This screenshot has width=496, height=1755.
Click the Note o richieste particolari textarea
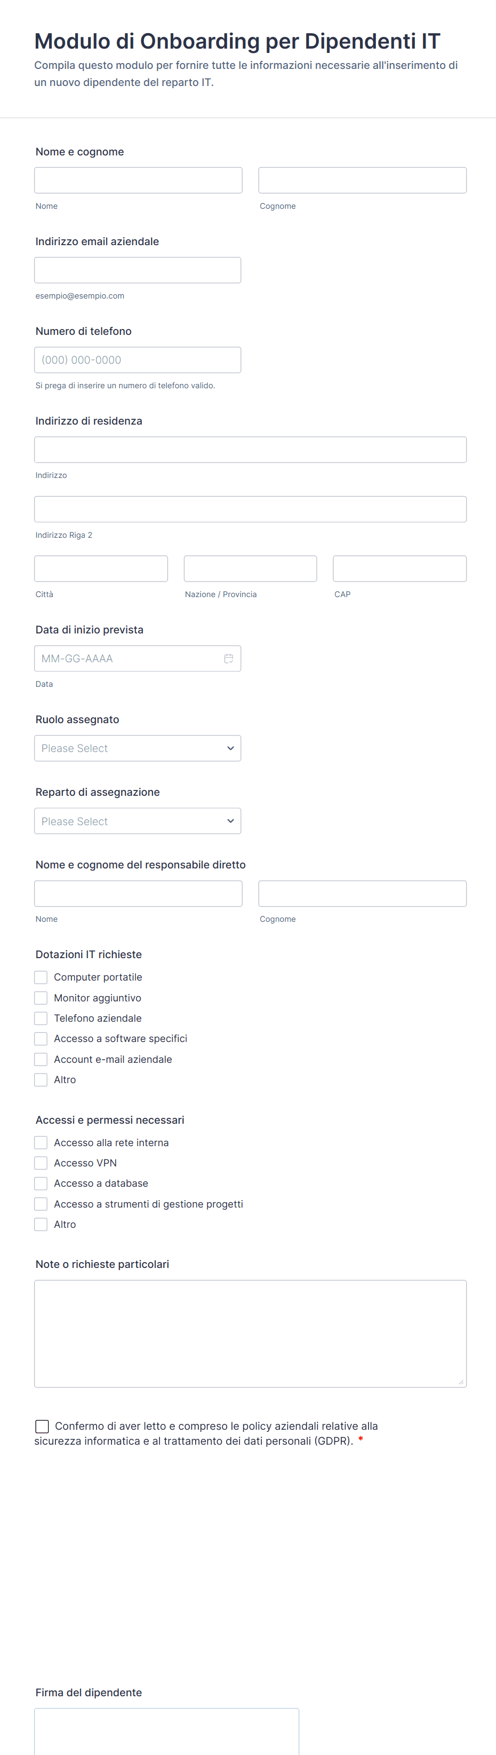tap(250, 1333)
